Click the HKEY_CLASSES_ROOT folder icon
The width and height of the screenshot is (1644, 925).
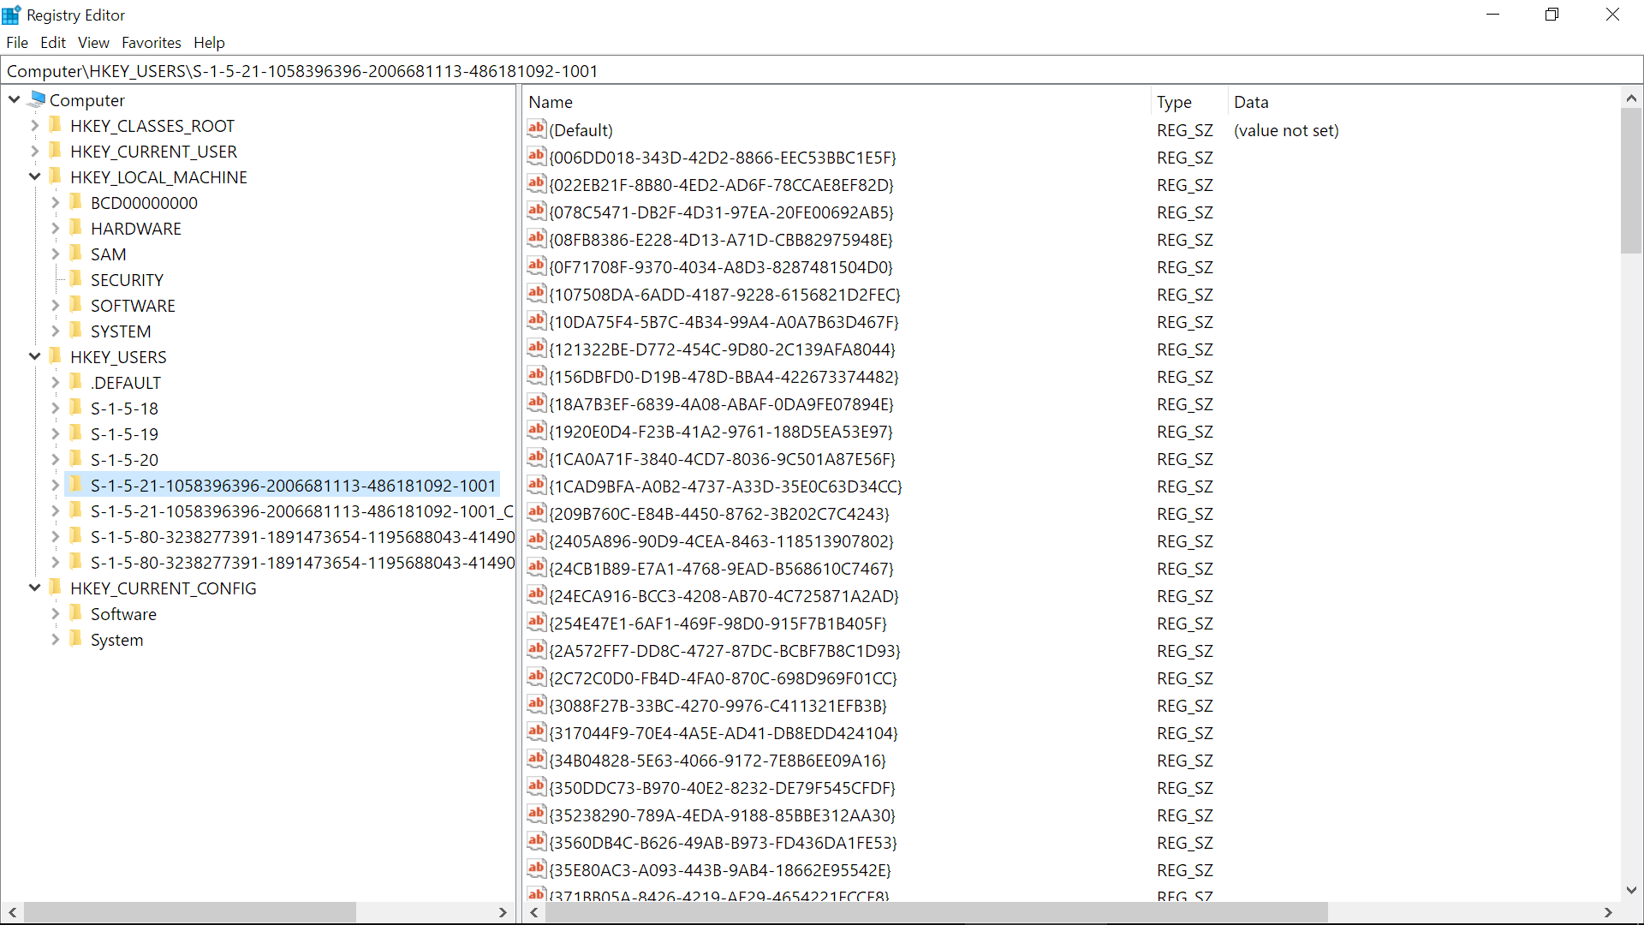57,125
